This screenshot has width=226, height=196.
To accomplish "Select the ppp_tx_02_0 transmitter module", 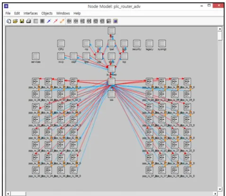I will pyautogui.click(x=73, y=81).
